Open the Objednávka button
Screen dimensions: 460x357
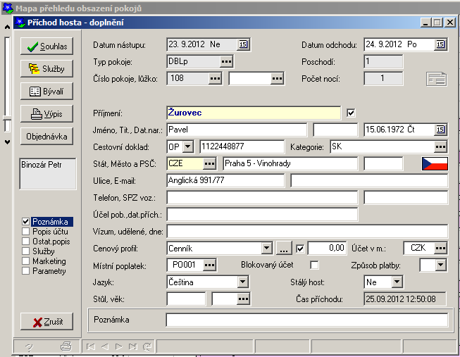[47, 136]
